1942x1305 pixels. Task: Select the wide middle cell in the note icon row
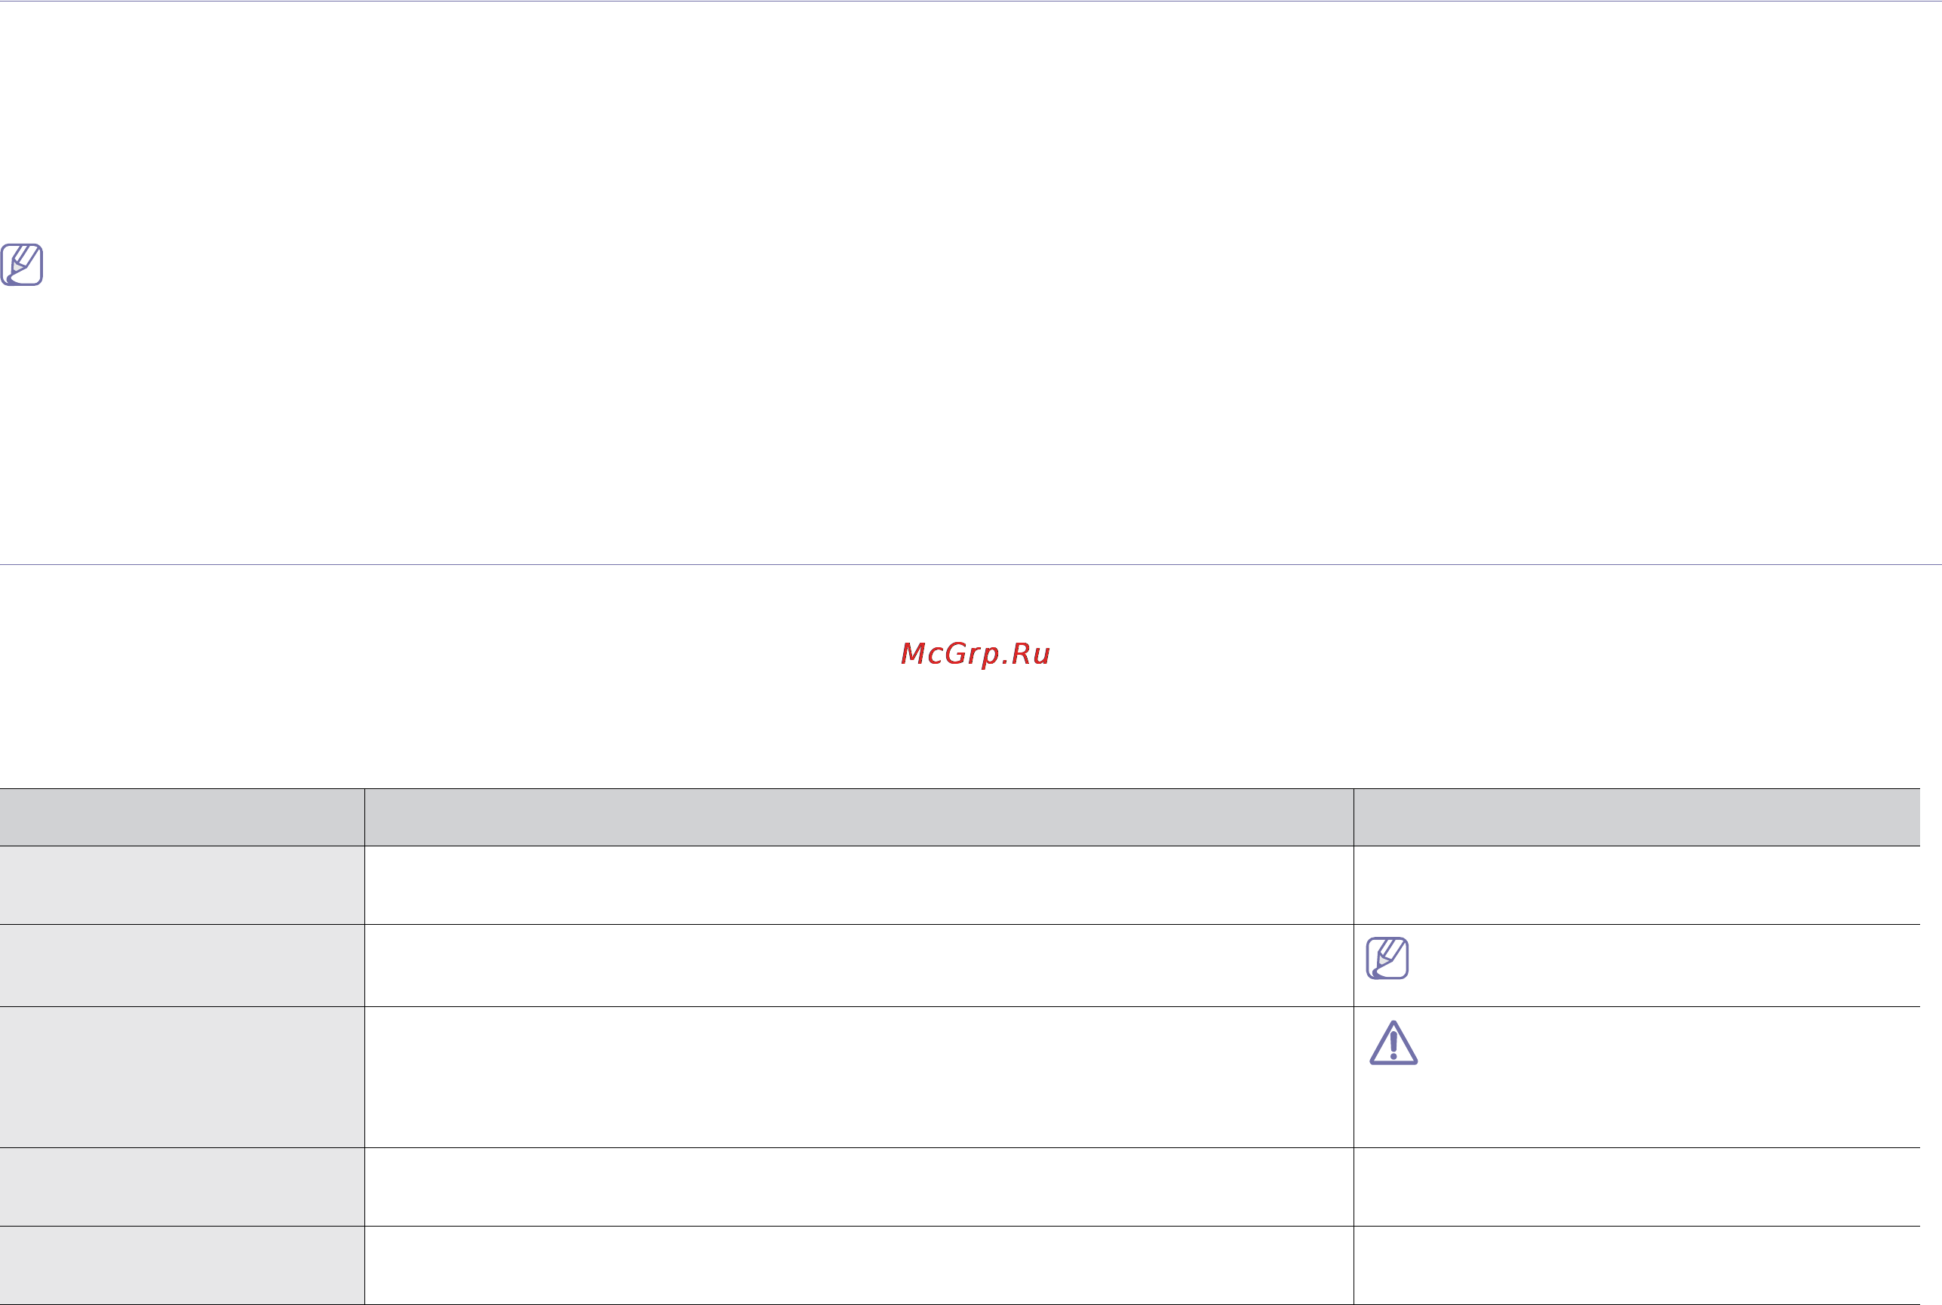[859, 966]
